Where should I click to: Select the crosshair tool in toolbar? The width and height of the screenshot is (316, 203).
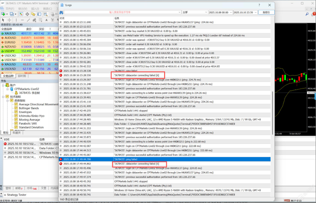point(8,20)
